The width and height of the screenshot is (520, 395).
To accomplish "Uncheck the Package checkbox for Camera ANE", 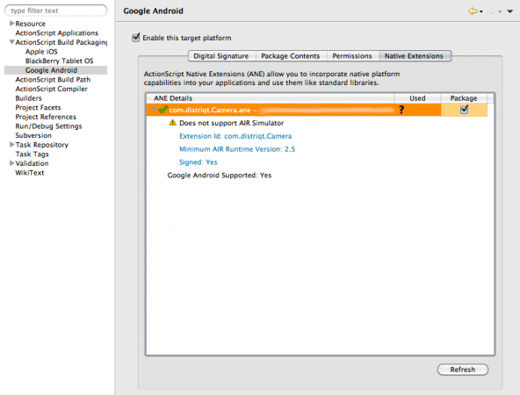I will point(464,110).
